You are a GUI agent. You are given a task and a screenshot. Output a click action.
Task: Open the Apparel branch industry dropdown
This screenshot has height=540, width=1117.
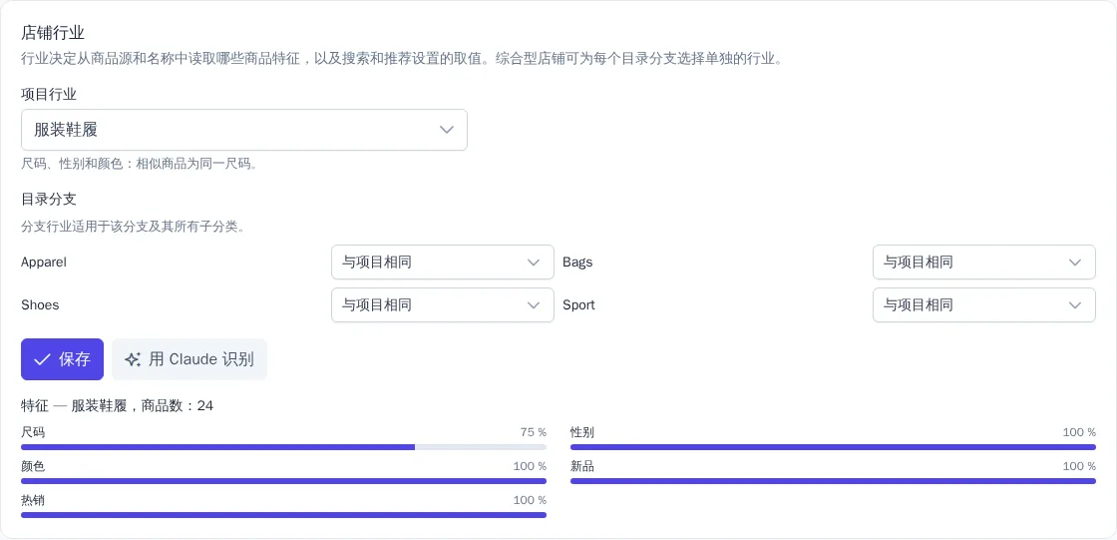[443, 263]
